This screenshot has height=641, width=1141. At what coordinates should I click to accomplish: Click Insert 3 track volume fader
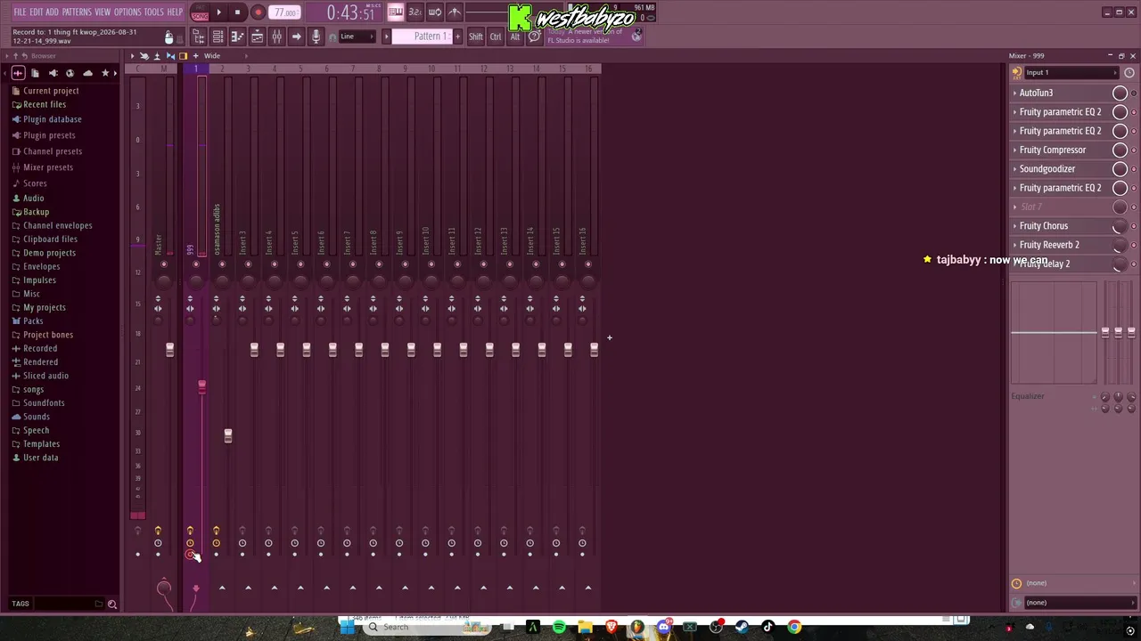[x=254, y=350]
